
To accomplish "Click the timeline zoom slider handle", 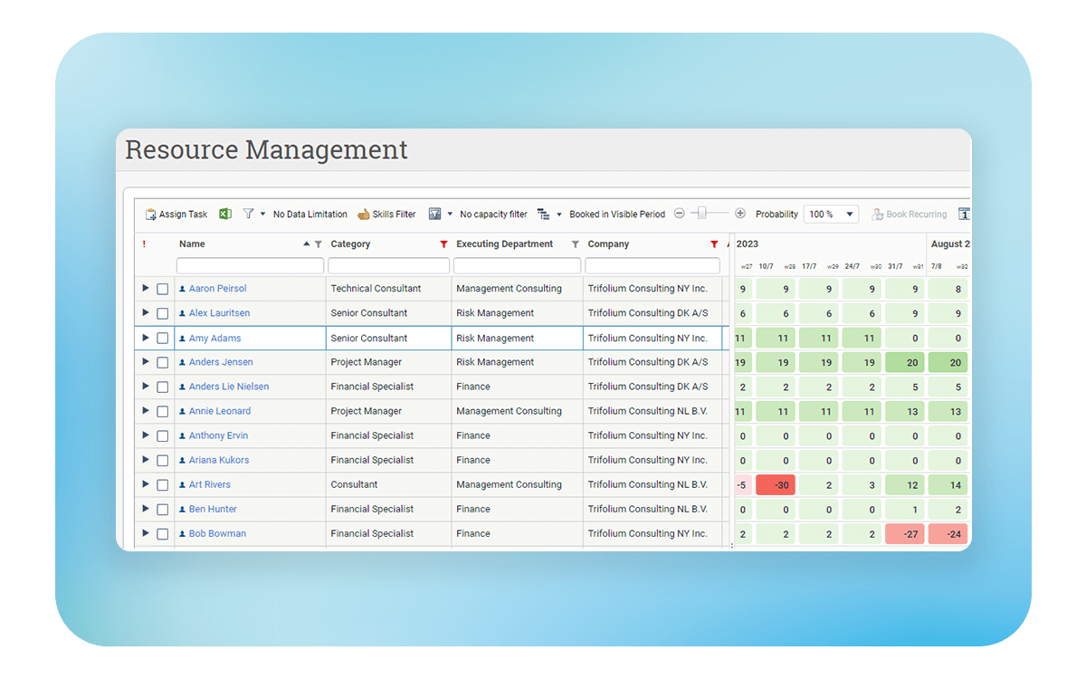I will [698, 214].
